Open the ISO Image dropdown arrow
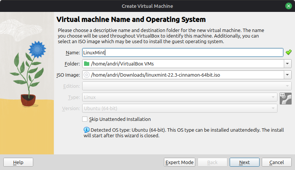Image resolution: width=295 pixels, height=170 pixels. pos(287,75)
